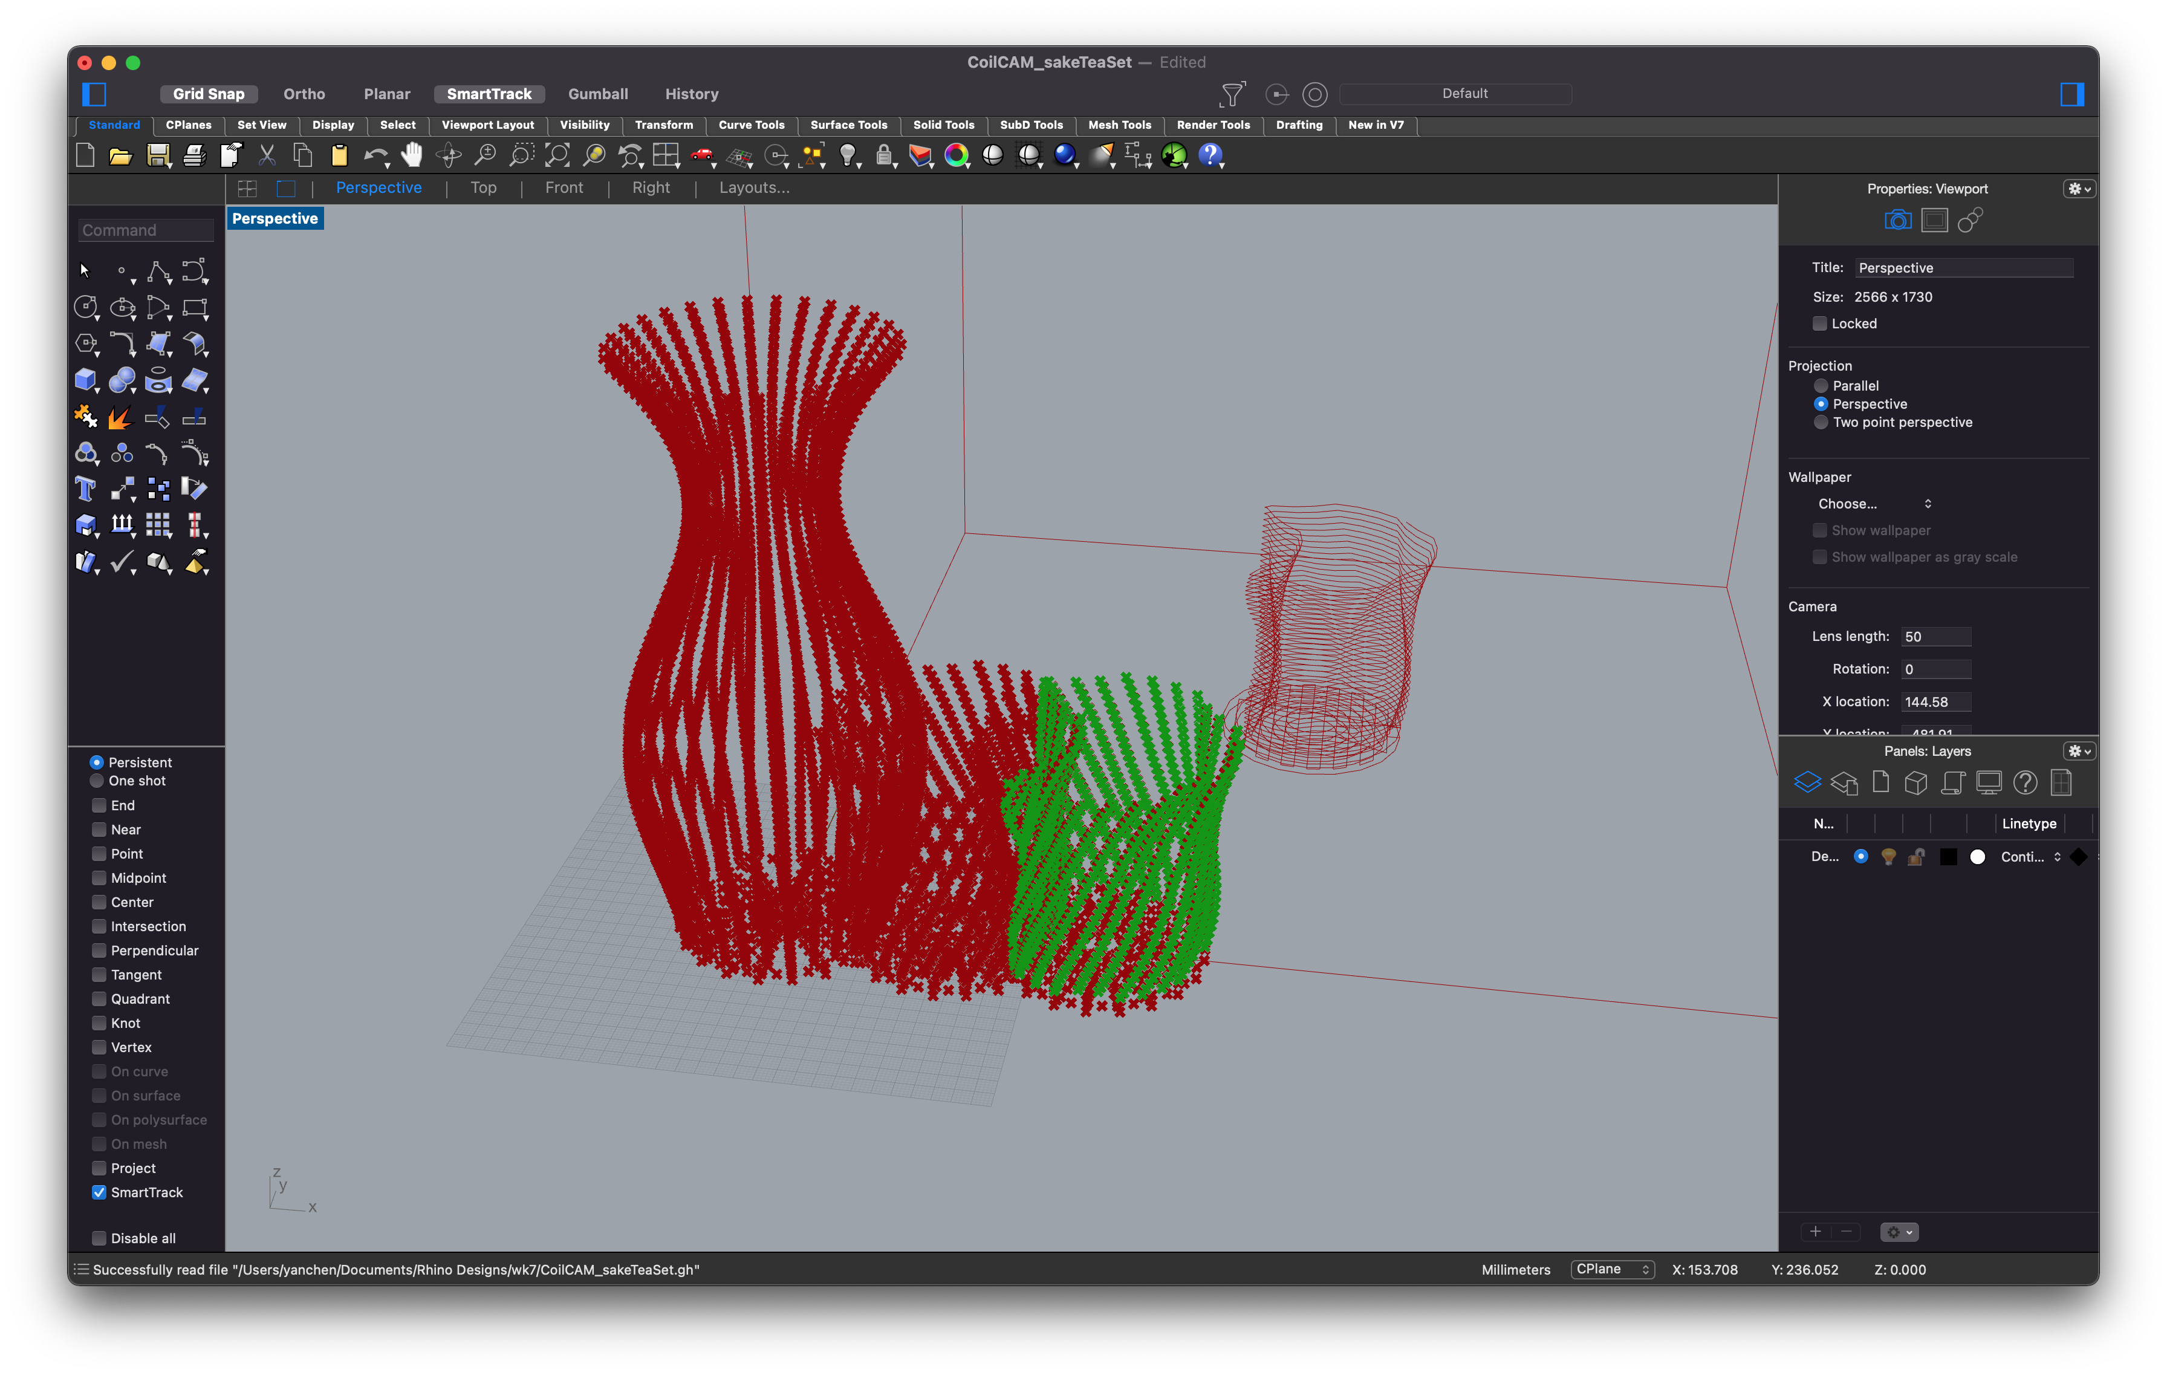Activate the Pan tool icon
2167x1375 pixels.
[411, 155]
